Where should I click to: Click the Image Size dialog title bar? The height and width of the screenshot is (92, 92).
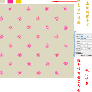click(83, 32)
